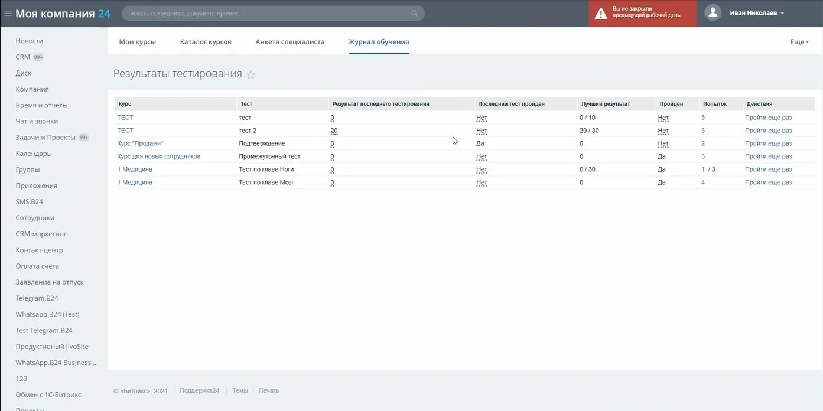Go to Диск in the sidebar
The height and width of the screenshot is (411, 823).
coord(24,73)
